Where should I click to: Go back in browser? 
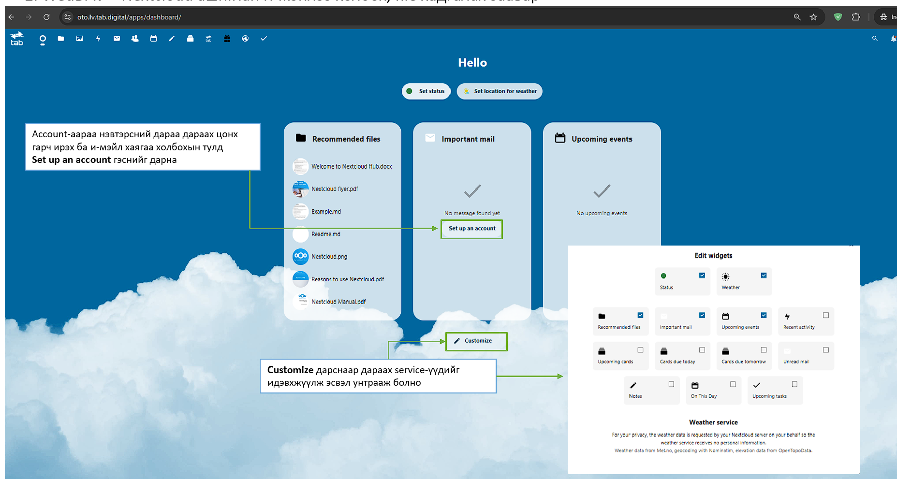pyautogui.click(x=11, y=17)
